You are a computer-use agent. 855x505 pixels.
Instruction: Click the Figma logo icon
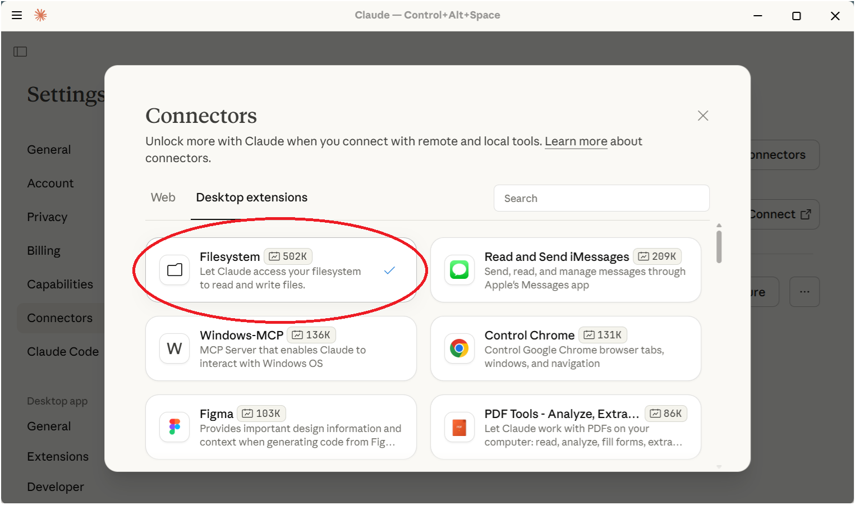tap(174, 427)
